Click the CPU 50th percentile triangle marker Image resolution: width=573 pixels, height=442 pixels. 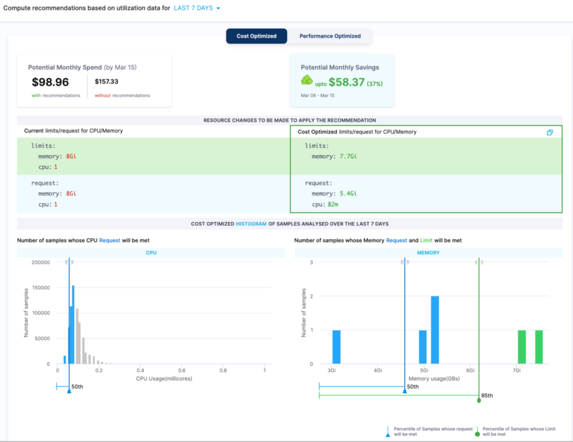pyautogui.click(x=69, y=390)
